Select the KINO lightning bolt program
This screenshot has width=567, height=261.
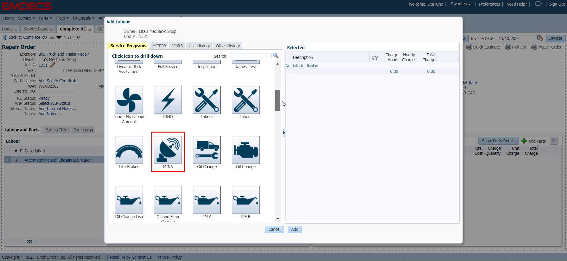[168, 100]
